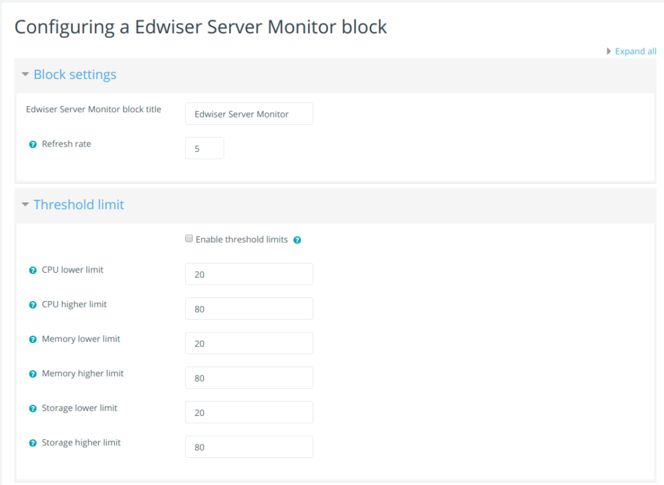The image size is (664, 485).
Task: Open help for Memory lower limit
Action: coord(32,338)
